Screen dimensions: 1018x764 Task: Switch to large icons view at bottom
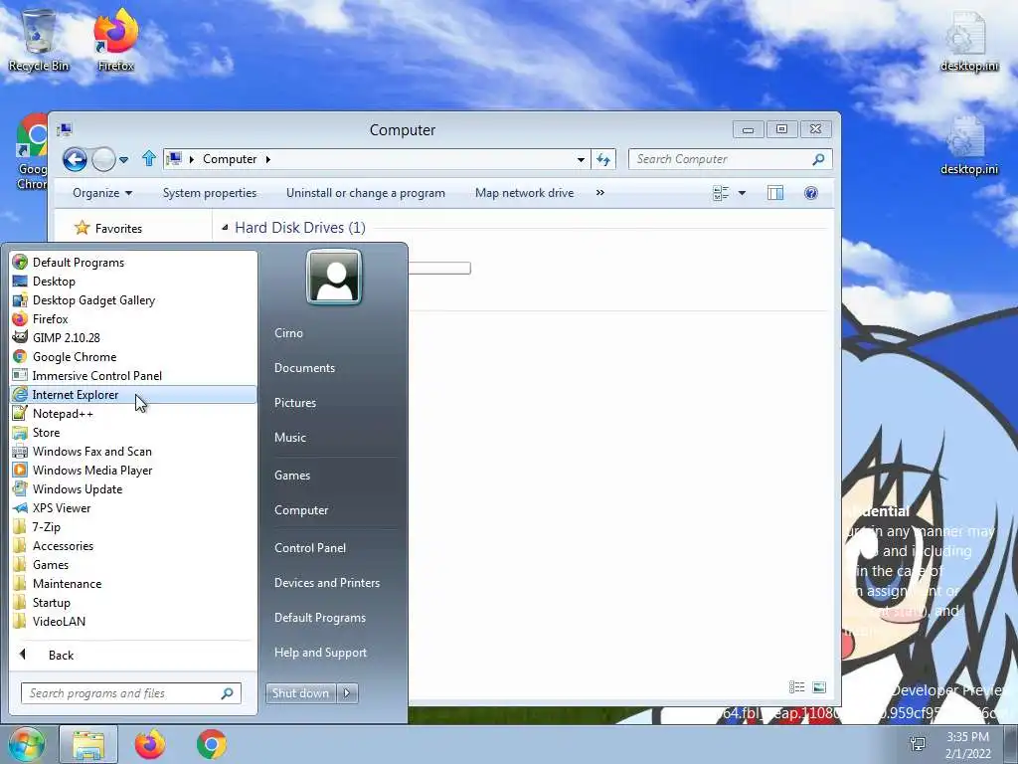(819, 687)
